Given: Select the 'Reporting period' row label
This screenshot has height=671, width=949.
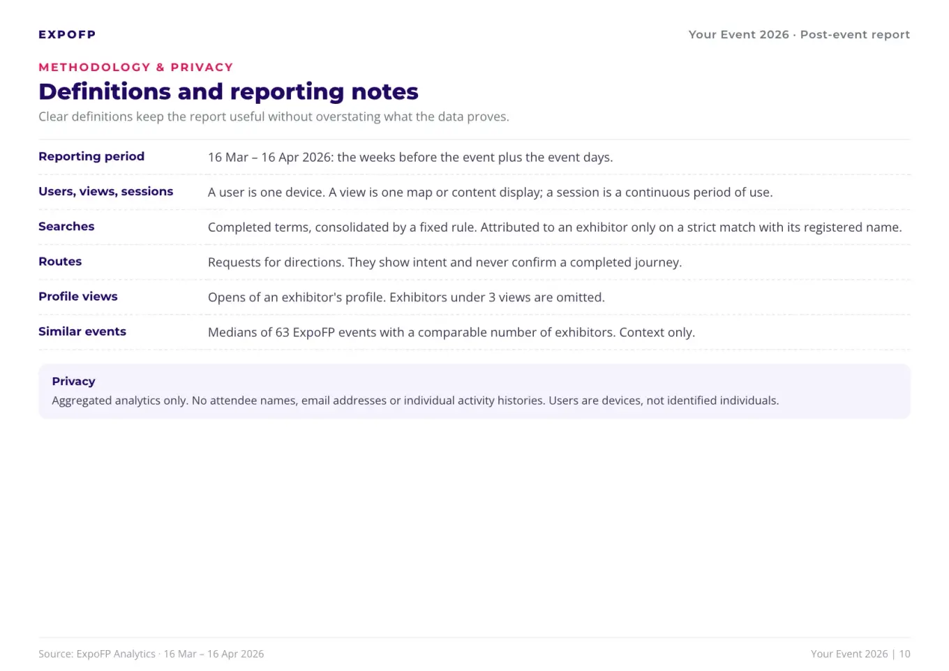Looking at the screenshot, I should coord(91,156).
